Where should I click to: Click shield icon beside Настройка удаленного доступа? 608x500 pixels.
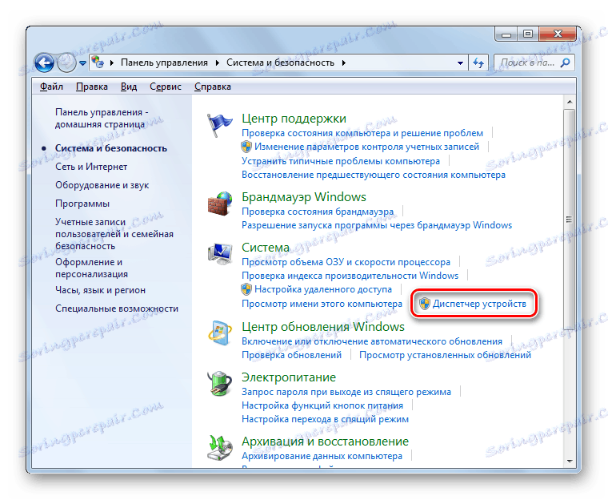[x=246, y=289]
